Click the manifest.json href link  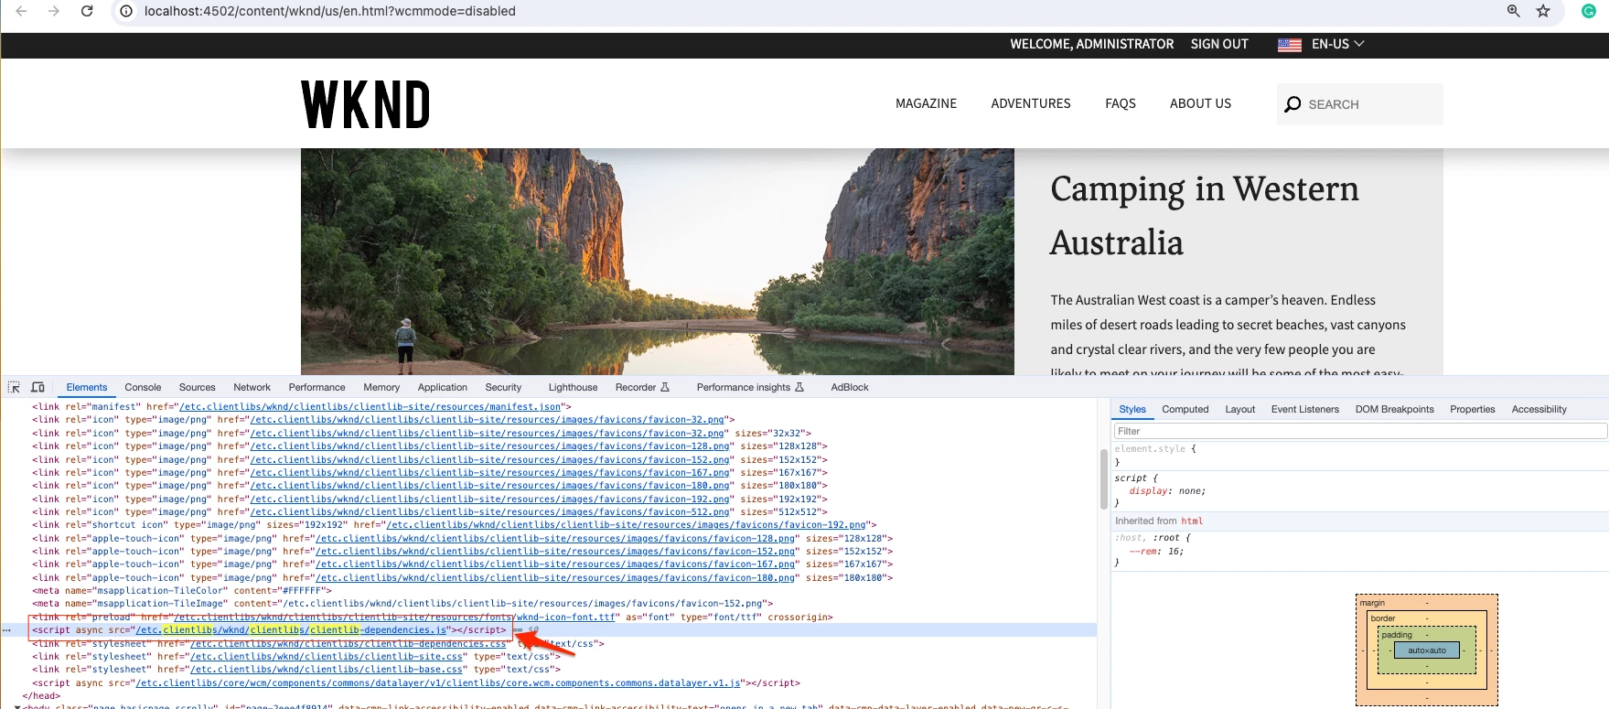pos(370,407)
